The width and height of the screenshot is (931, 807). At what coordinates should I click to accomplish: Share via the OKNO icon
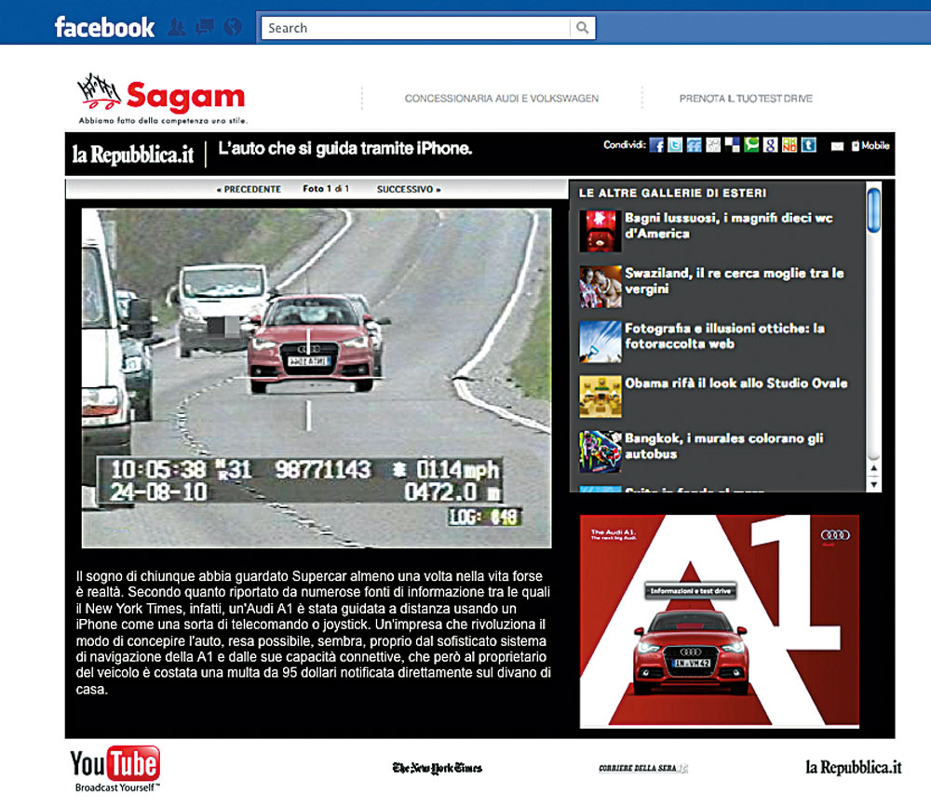pos(789,145)
